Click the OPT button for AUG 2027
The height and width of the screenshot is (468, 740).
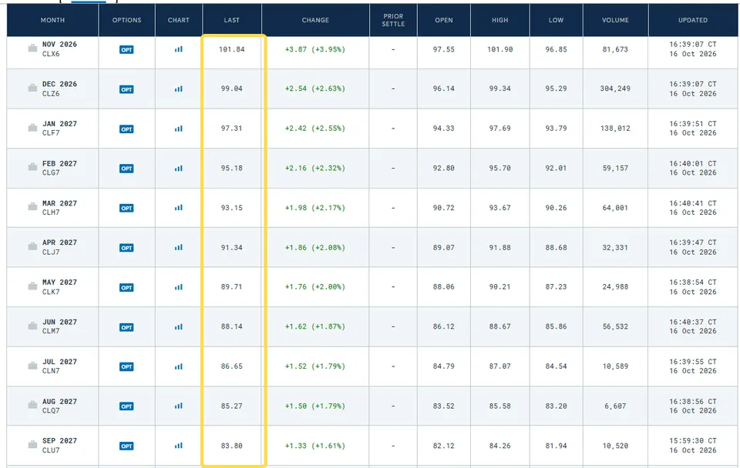(x=126, y=406)
